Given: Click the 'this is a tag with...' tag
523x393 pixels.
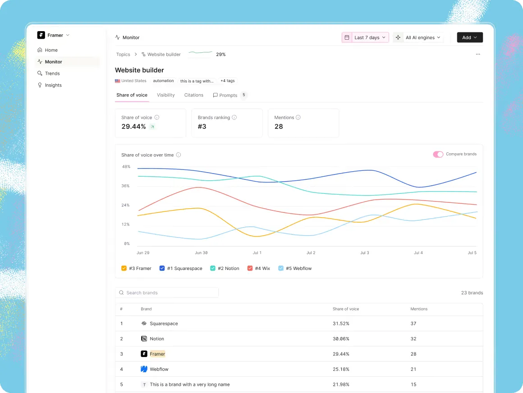Looking at the screenshot, I should click(x=197, y=81).
